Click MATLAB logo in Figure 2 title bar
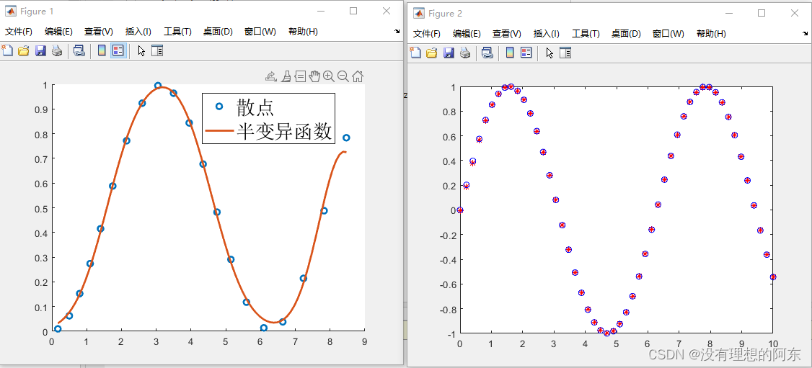812x368 pixels. [418, 13]
